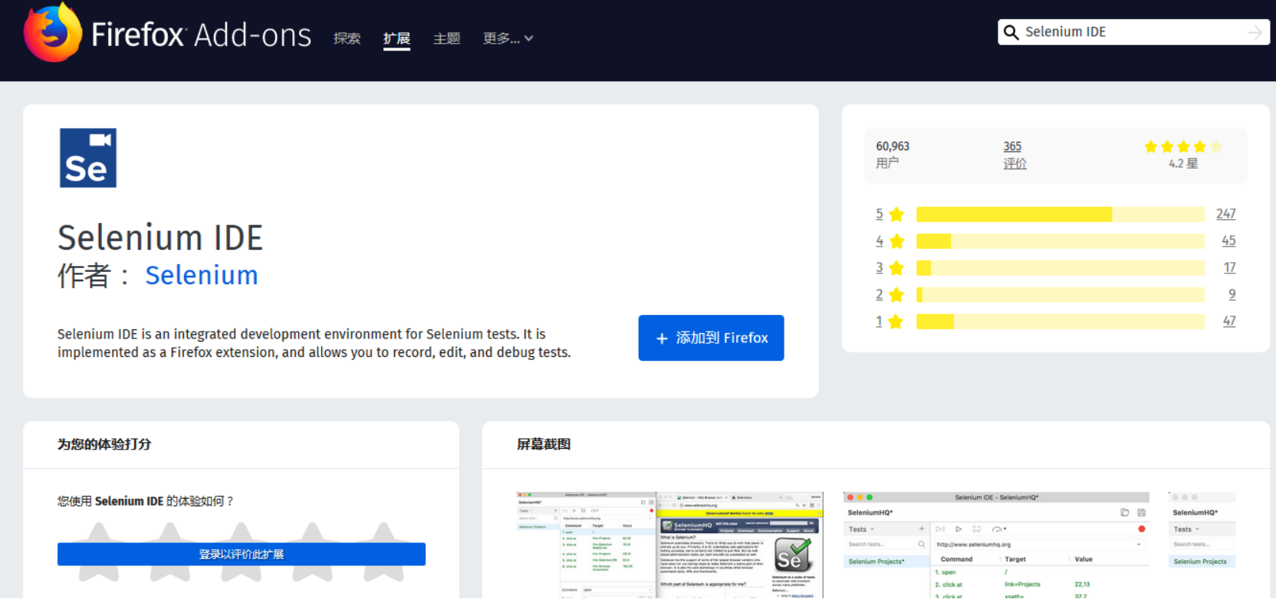The width and height of the screenshot is (1276, 599).
Task: Open the 47 one-star reviews count
Action: coord(1228,322)
